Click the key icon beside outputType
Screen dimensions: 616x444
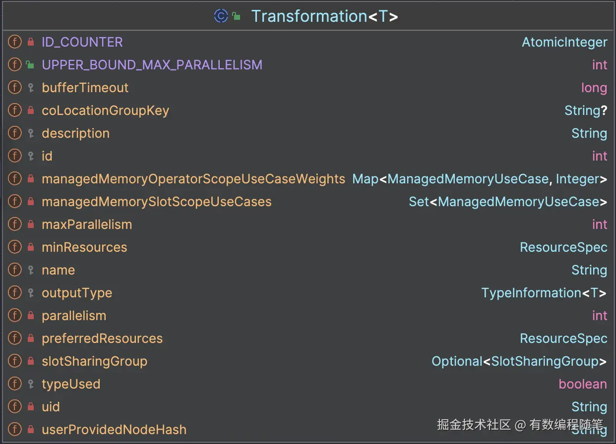coord(31,293)
